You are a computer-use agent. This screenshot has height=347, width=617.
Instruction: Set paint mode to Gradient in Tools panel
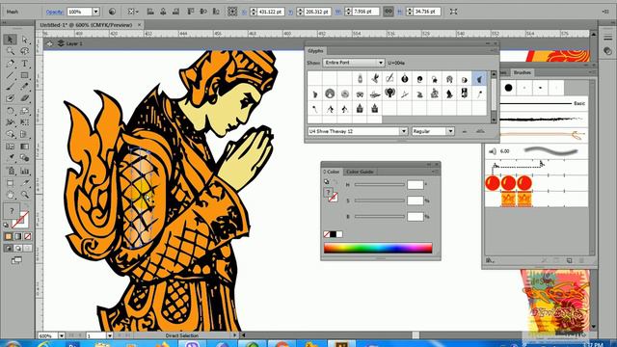17,236
